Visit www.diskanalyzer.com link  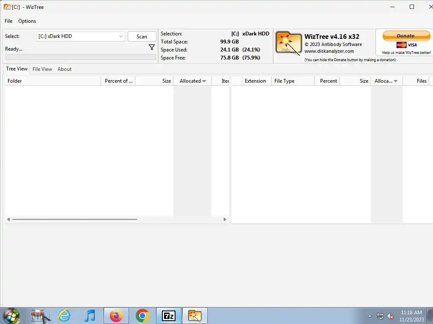point(329,51)
